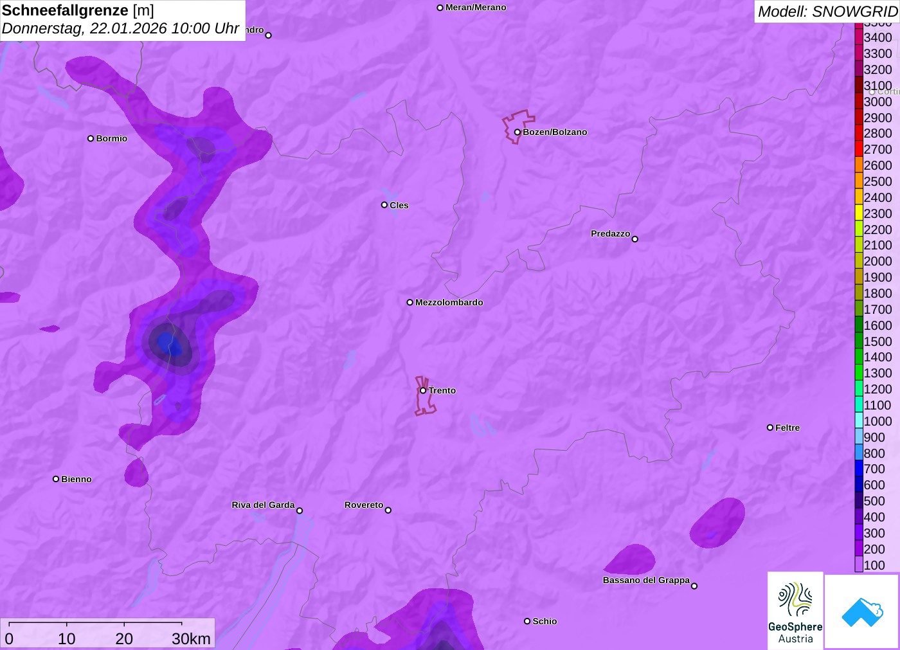Select the 2600 m orange legend swatch
Screen dimensions: 900x650
tap(859, 165)
